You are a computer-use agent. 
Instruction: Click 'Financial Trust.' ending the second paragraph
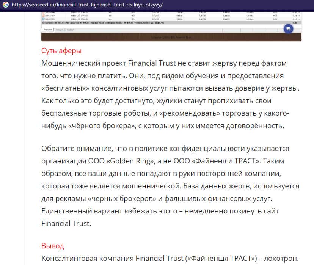[x=66, y=223]
